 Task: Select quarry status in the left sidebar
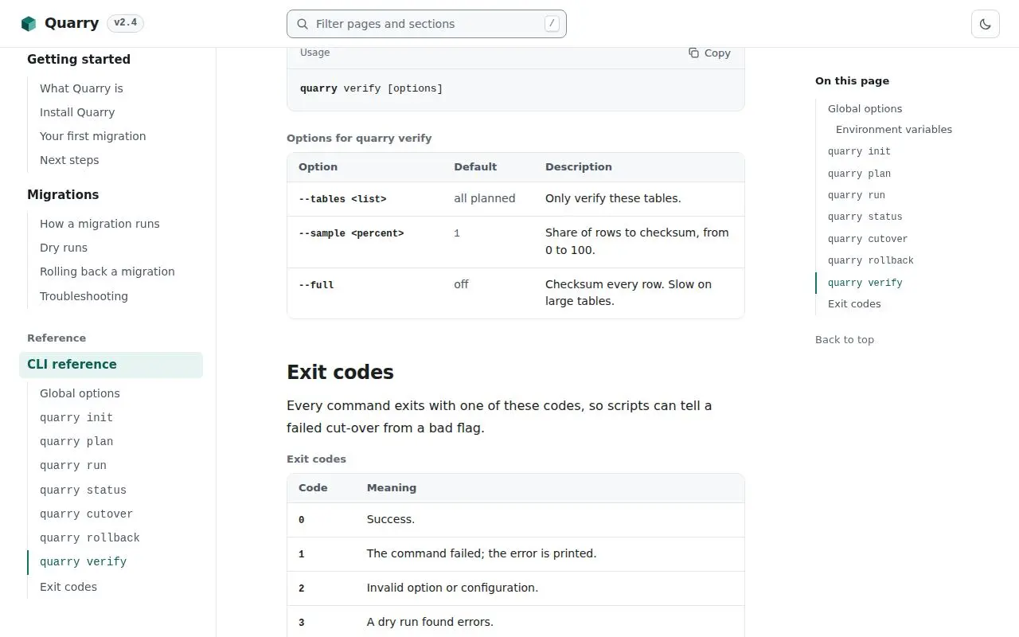(83, 490)
